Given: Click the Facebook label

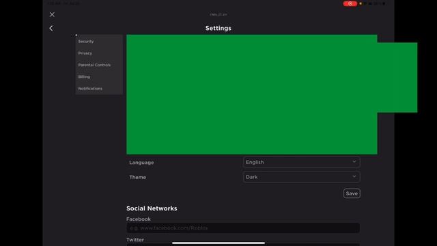Looking at the screenshot, I should [138, 219].
